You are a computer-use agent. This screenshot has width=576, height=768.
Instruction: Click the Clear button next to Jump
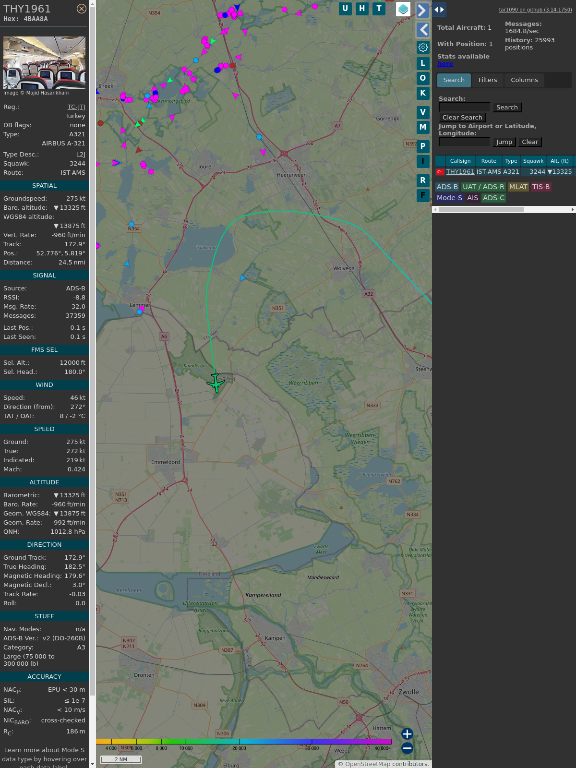[530, 142]
